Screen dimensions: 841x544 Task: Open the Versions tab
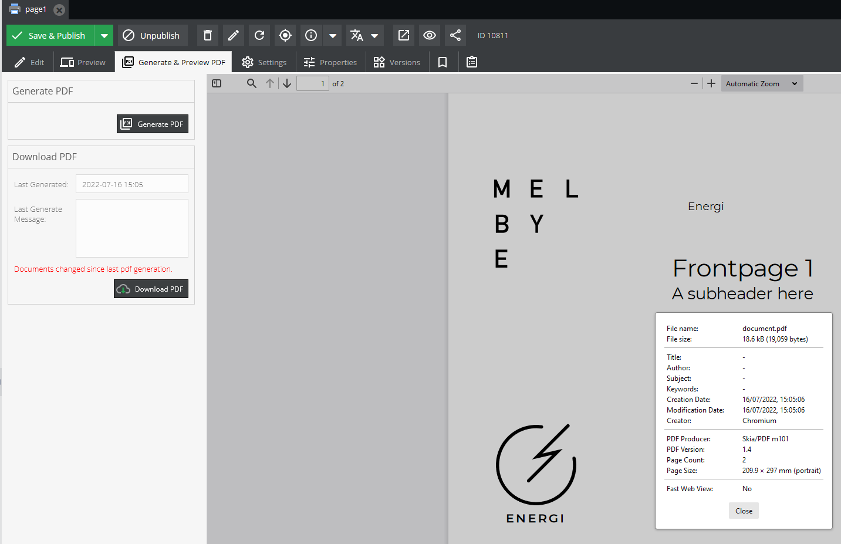pyautogui.click(x=397, y=62)
